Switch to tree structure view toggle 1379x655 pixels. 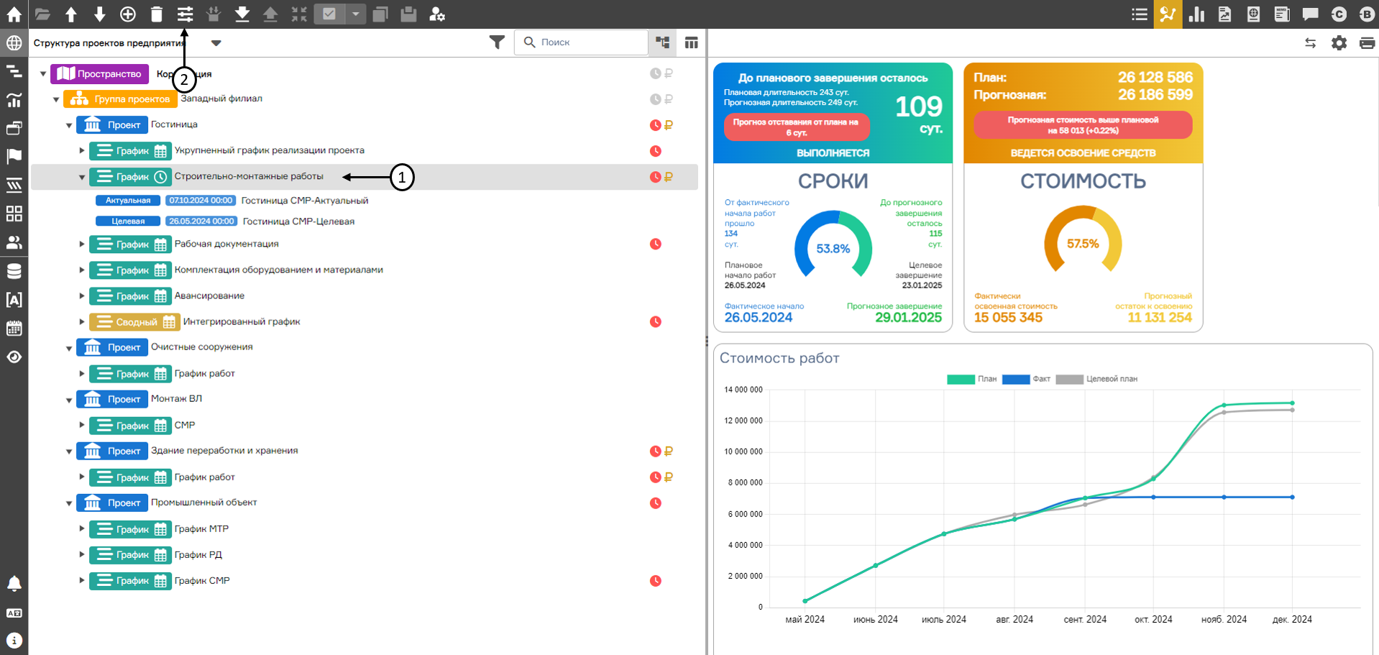pyautogui.click(x=662, y=42)
